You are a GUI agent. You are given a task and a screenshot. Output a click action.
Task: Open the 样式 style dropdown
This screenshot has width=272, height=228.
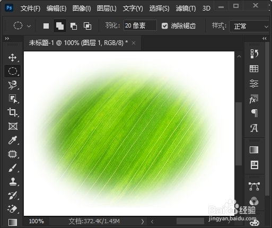(250, 27)
